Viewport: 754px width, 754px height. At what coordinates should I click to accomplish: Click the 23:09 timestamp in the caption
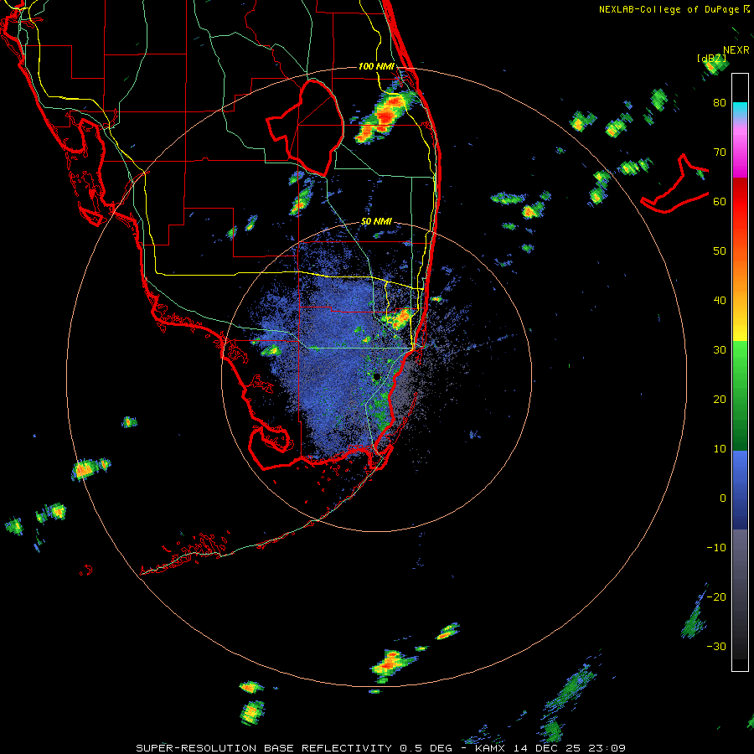607,748
